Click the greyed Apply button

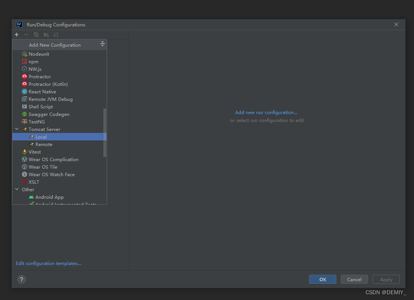coord(386,279)
